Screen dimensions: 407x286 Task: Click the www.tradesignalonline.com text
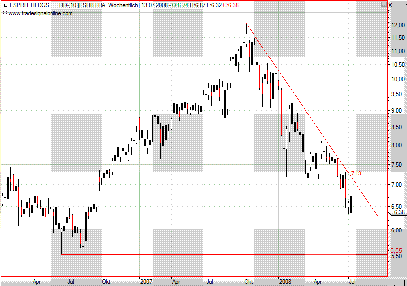pyautogui.click(x=41, y=13)
